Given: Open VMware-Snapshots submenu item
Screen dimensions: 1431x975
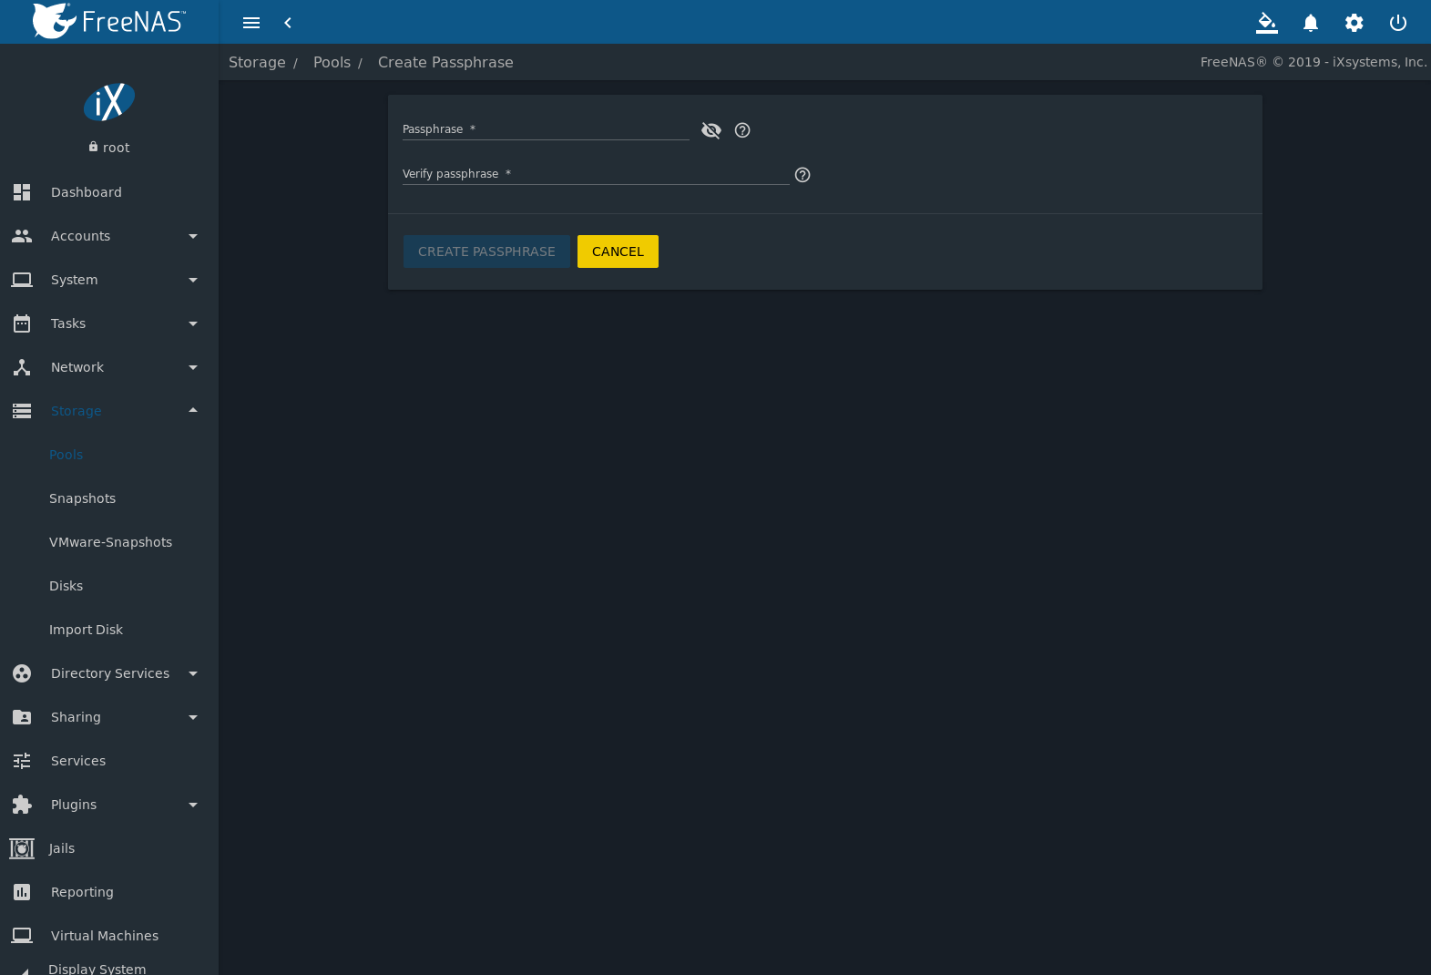Looking at the screenshot, I should tap(109, 542).
